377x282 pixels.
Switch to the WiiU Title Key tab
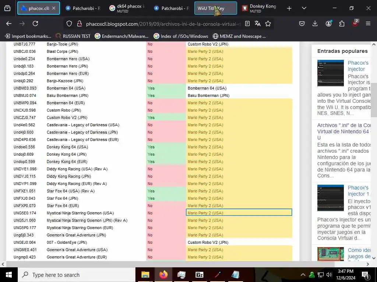point(215,8)
